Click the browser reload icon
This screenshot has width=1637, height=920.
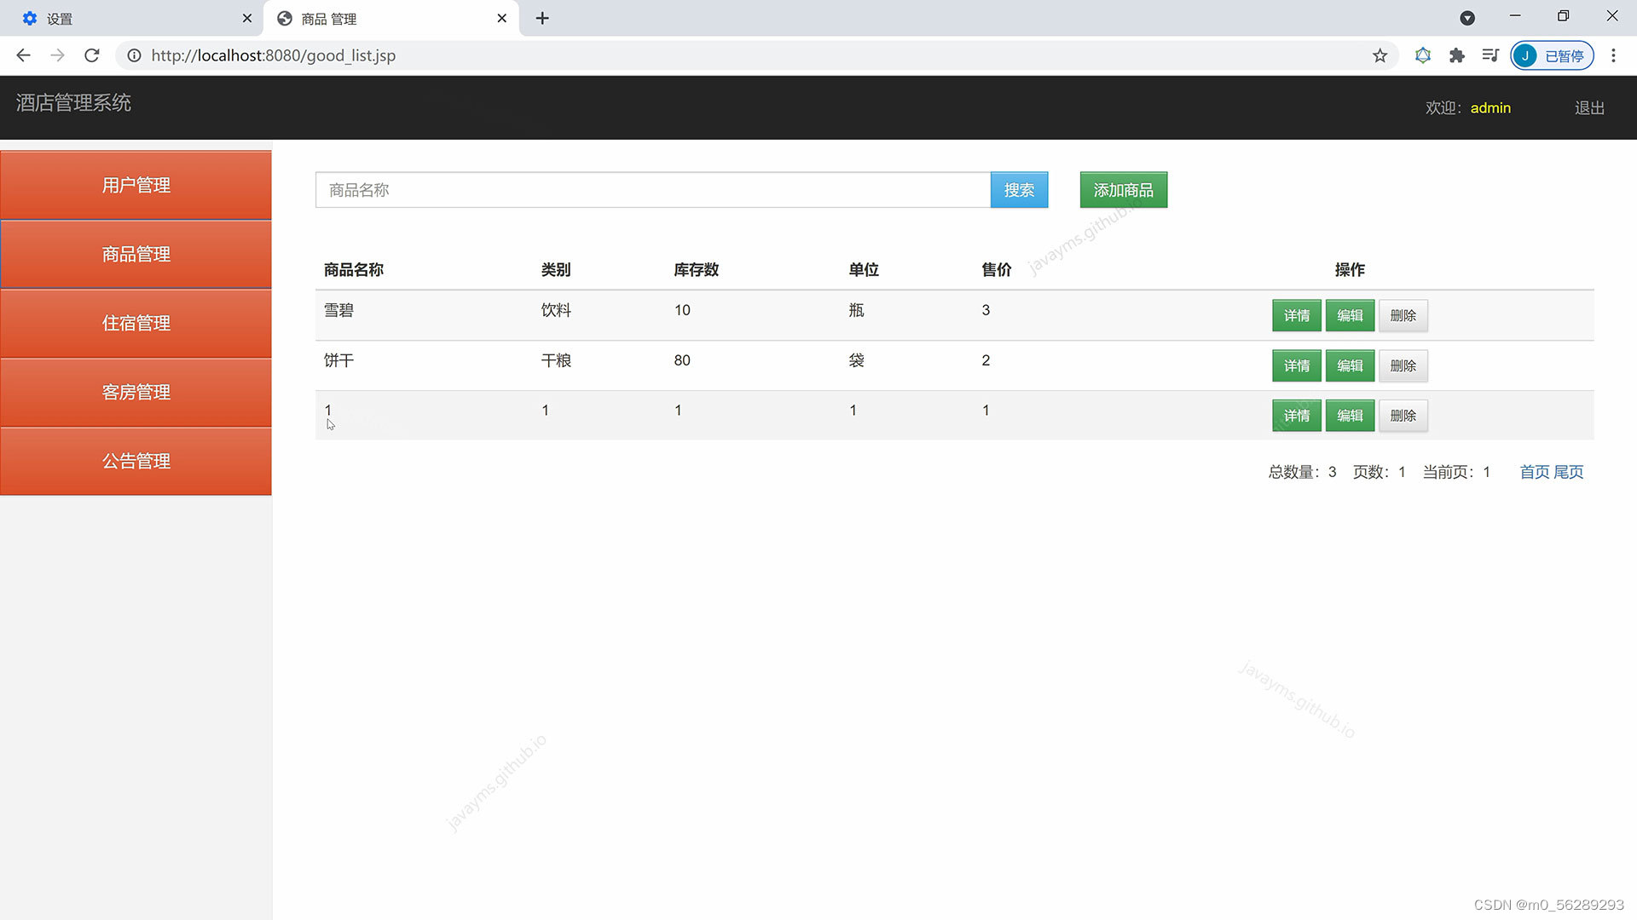tap(92, 55)
